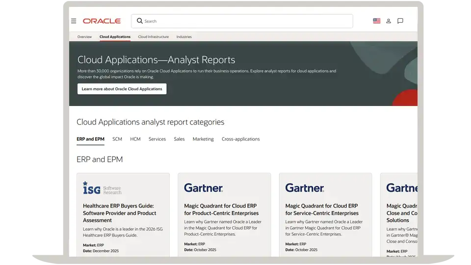Image resolution: width=471 pixels, height=265 pixels.
Task: Select the Cloud Applications nav tab
Action: (115, 37)
